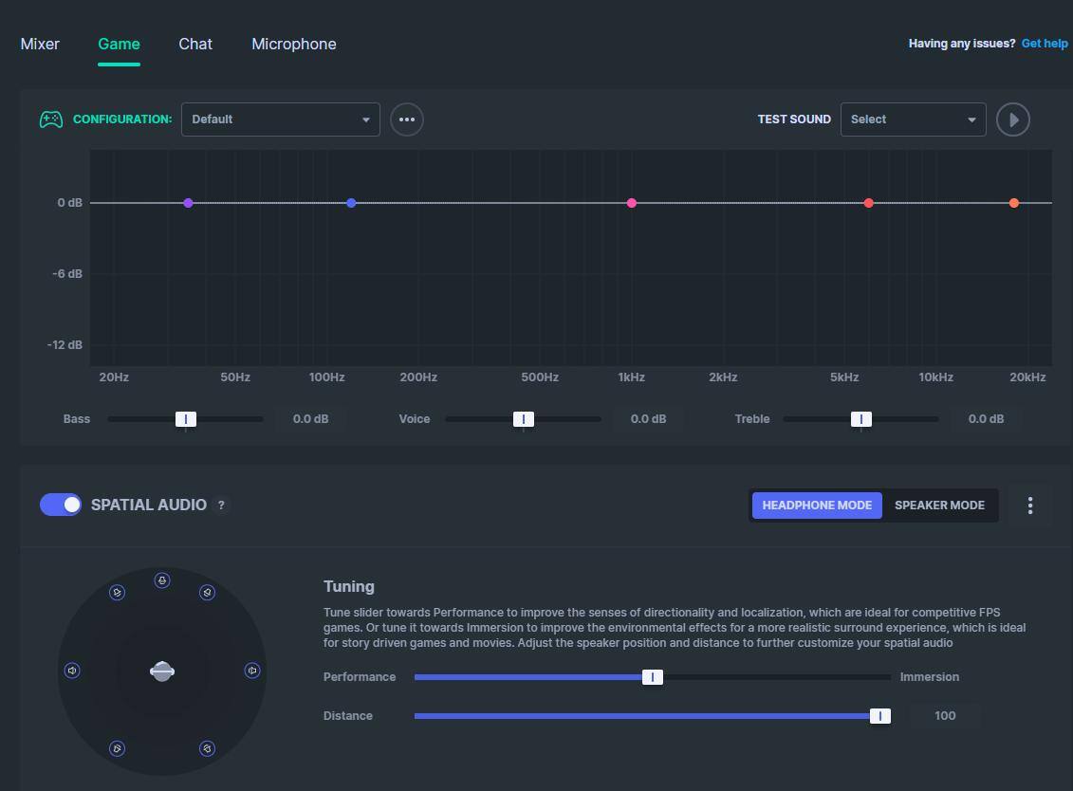Switch to Headphone Mode
The width and height of the screenshot is (1073, 791).
click(817, 506)
